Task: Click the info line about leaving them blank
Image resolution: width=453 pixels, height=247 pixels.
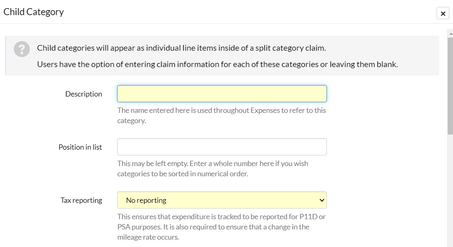Action: point(217,64)
